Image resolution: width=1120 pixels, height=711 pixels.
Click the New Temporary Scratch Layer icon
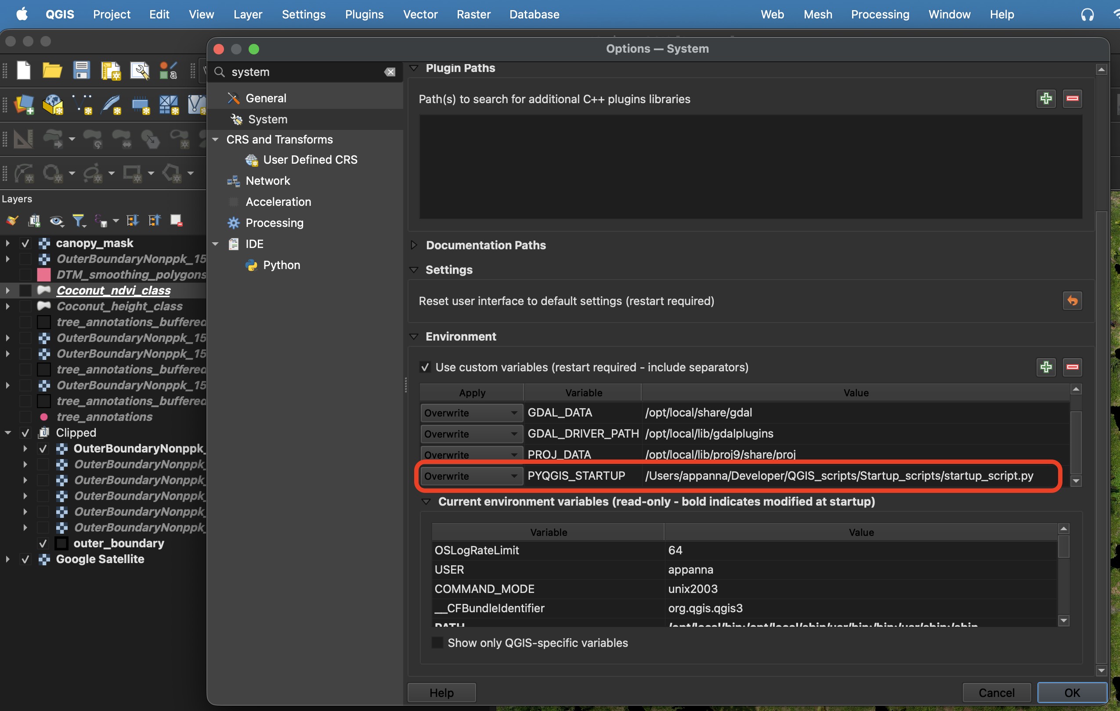pos(140,104)
